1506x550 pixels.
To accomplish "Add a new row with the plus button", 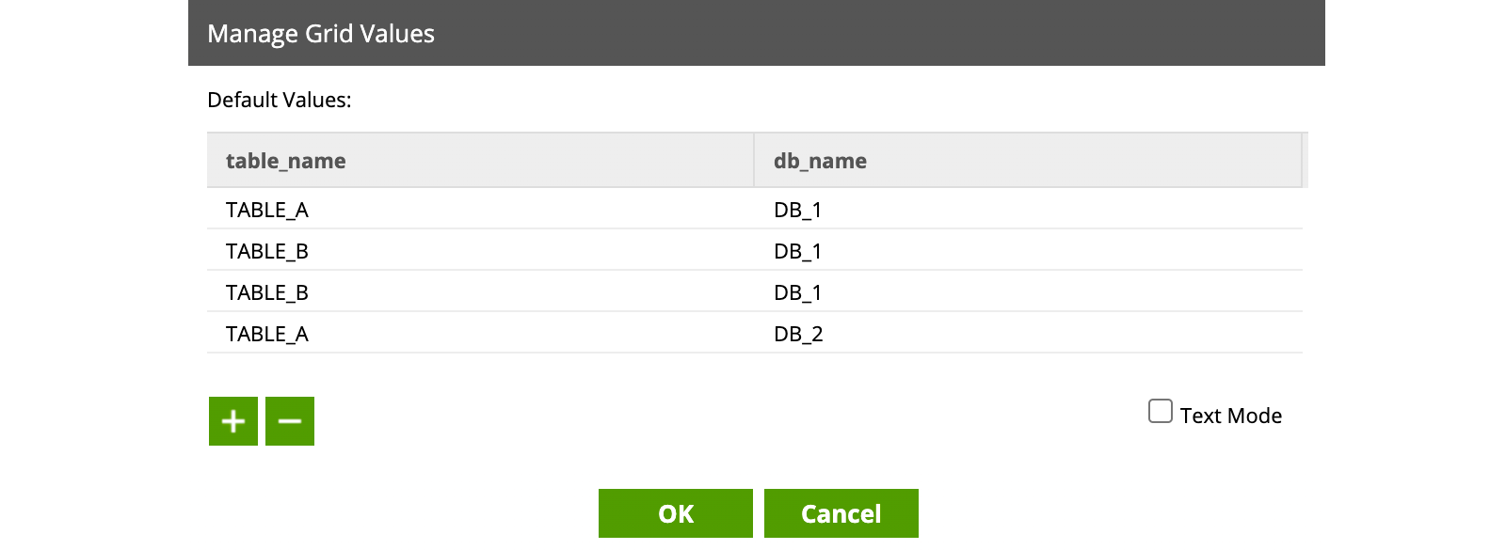I will pyautogui.click(x=233, y=421).
